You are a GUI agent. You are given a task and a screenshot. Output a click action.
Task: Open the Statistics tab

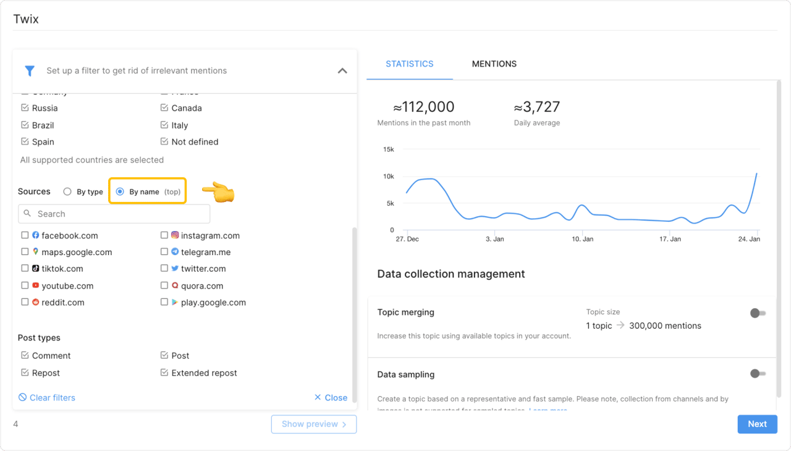(x=409, y=64)
